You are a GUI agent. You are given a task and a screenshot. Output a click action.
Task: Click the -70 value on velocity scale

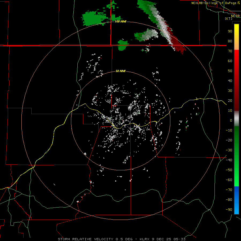coord(229,190)
